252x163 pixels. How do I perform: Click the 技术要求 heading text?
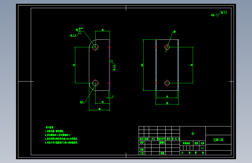50,127
